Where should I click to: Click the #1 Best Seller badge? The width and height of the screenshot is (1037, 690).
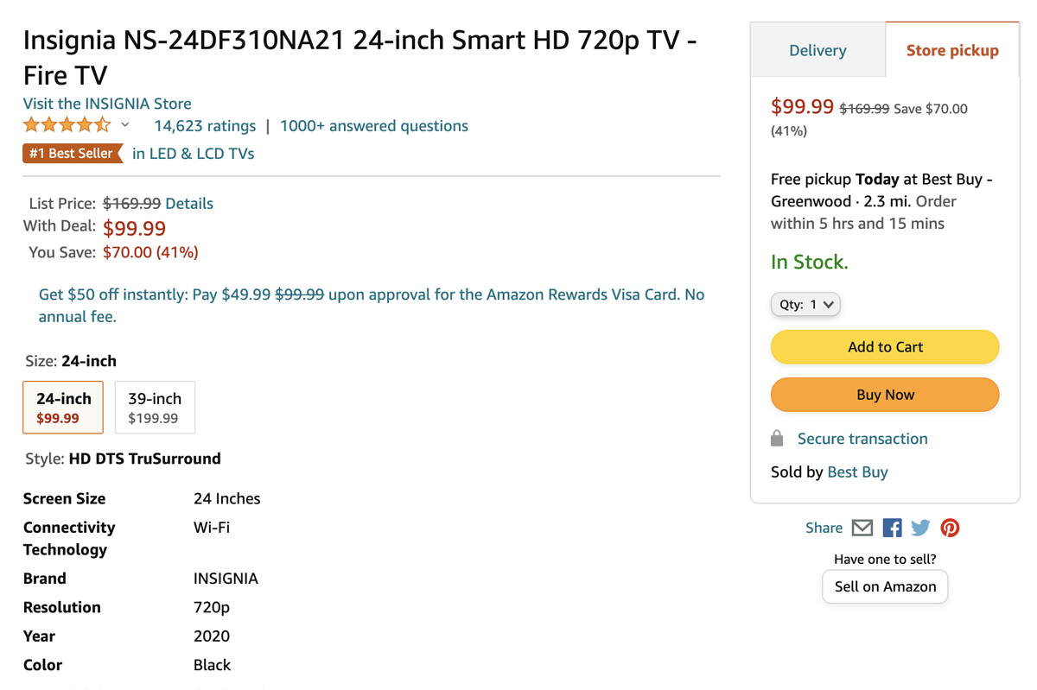pos(72,154)
